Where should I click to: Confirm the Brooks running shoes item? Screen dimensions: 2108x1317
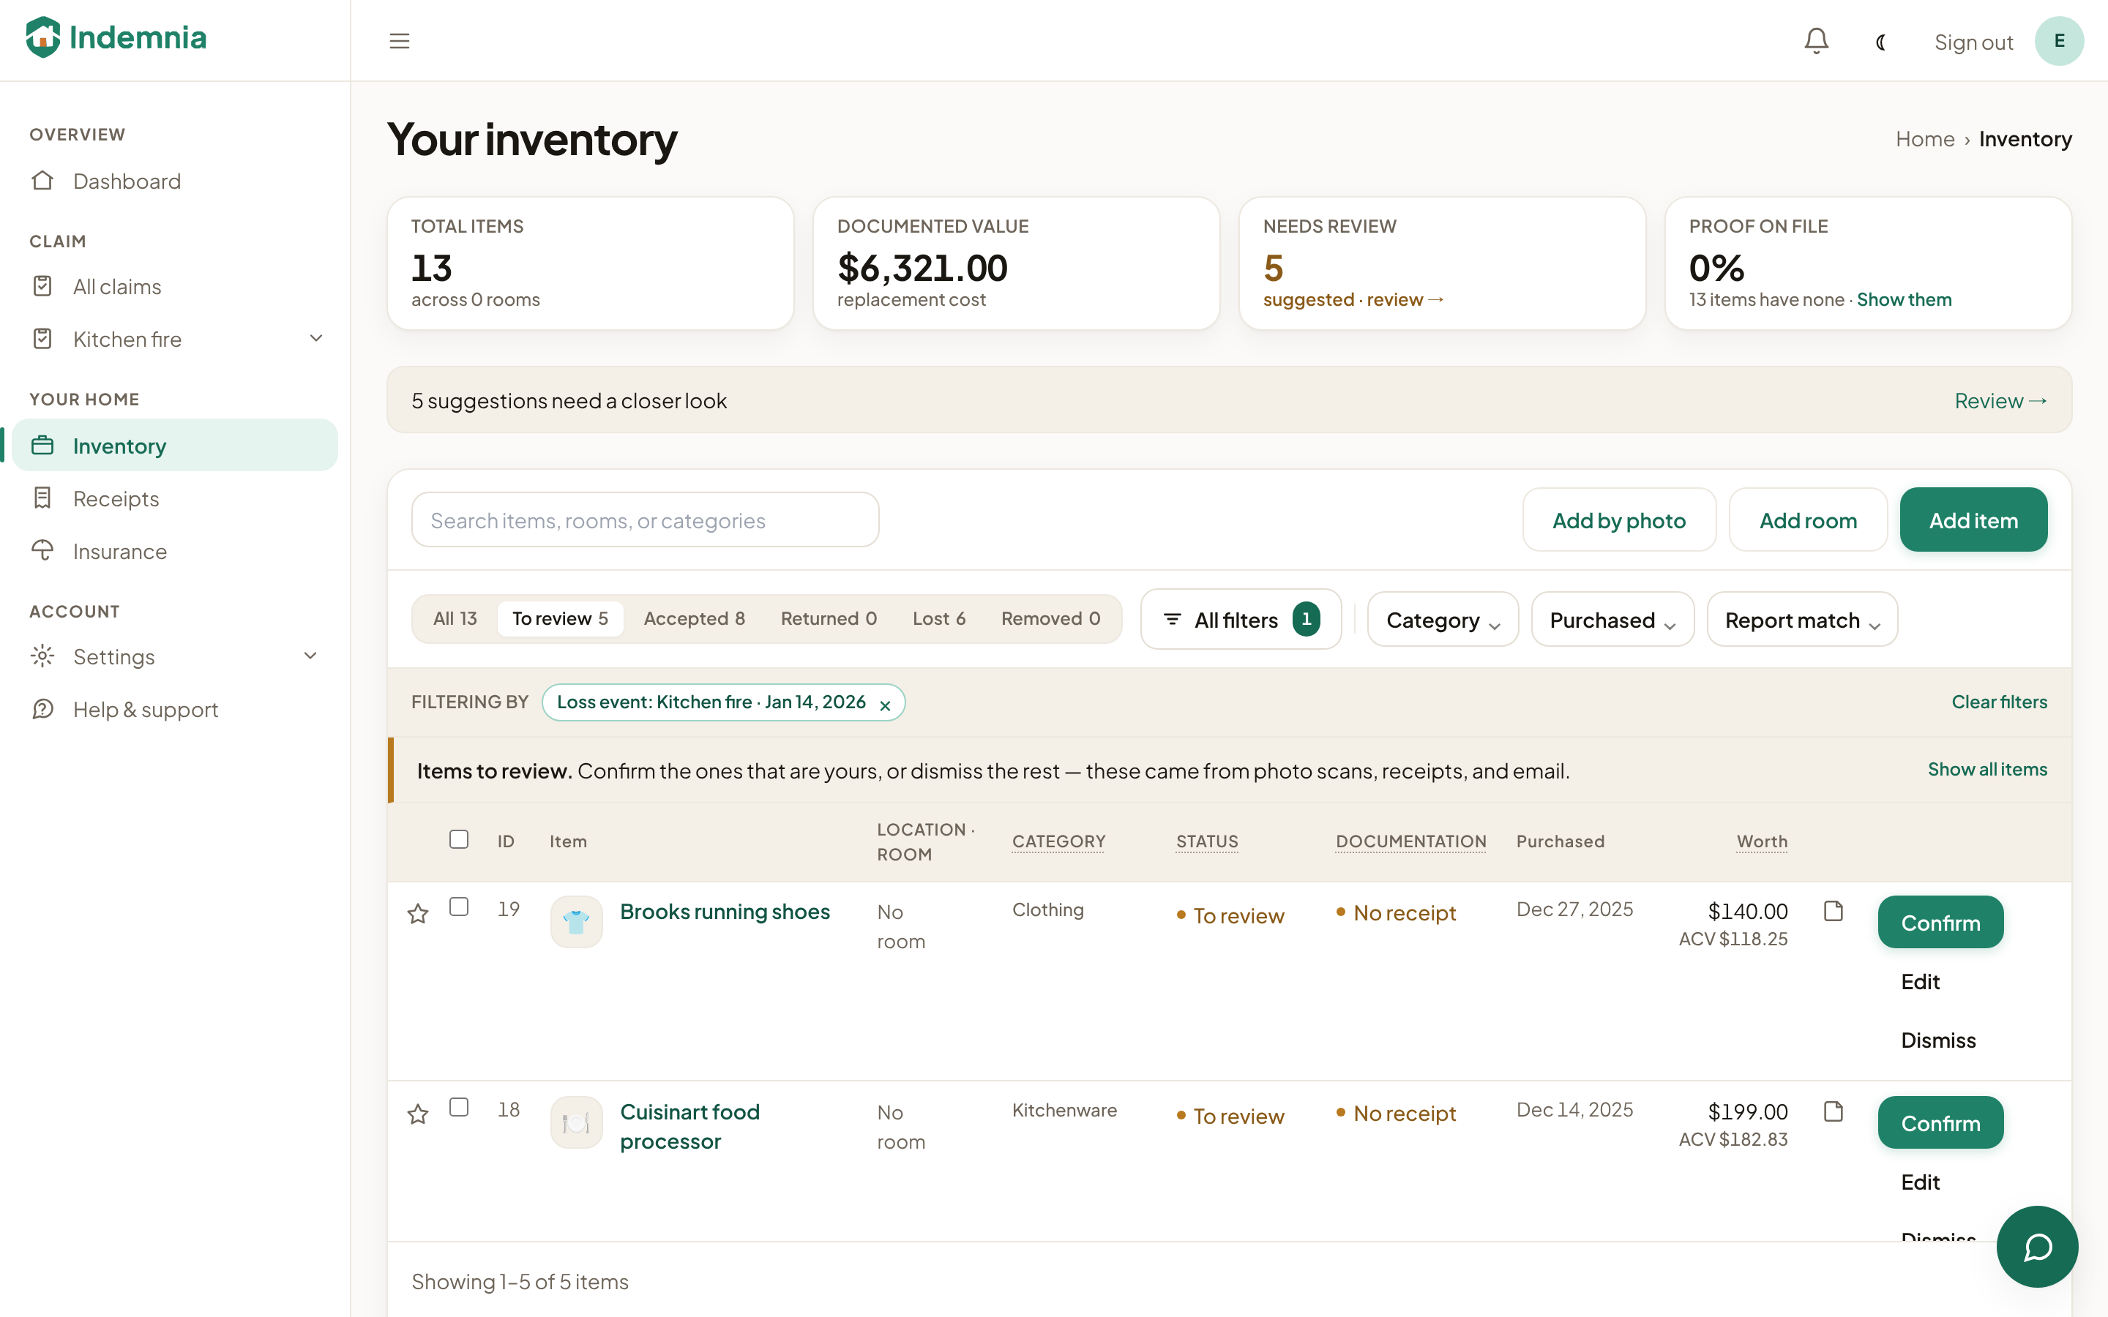1941,923
